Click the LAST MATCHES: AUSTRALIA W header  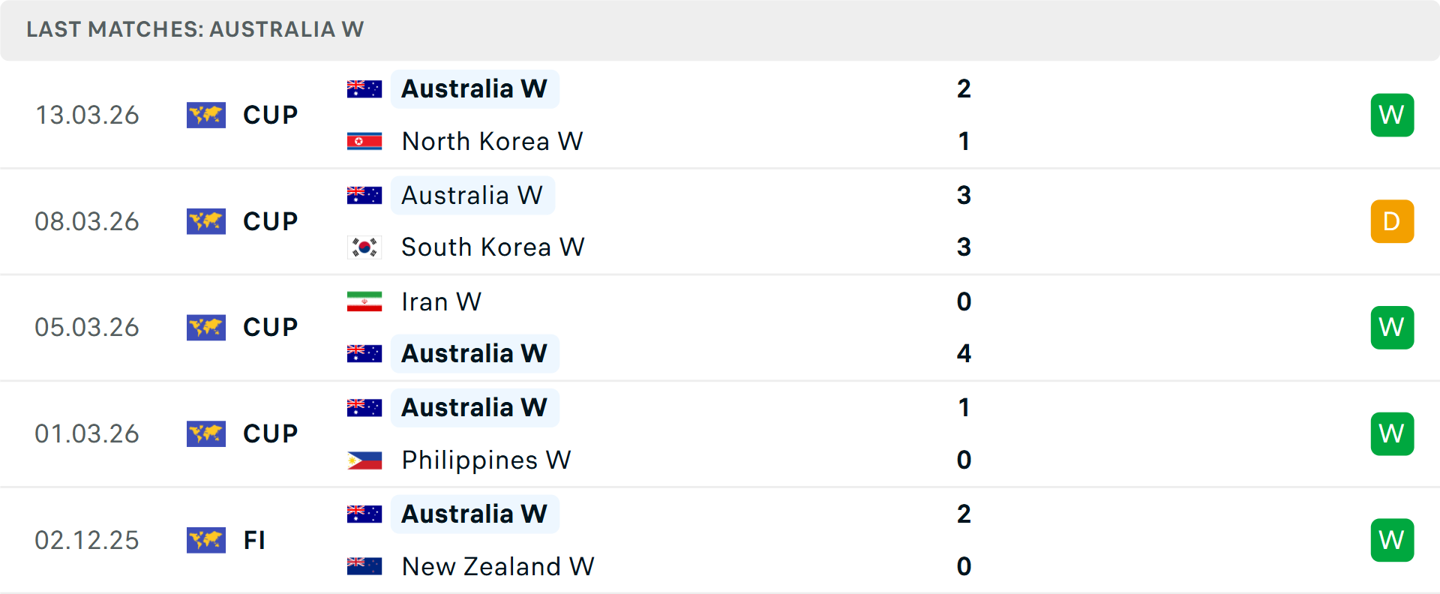[x=195, y=30]
